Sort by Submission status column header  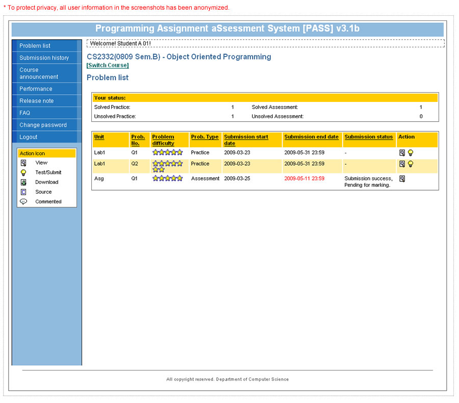tap(369, 137)
